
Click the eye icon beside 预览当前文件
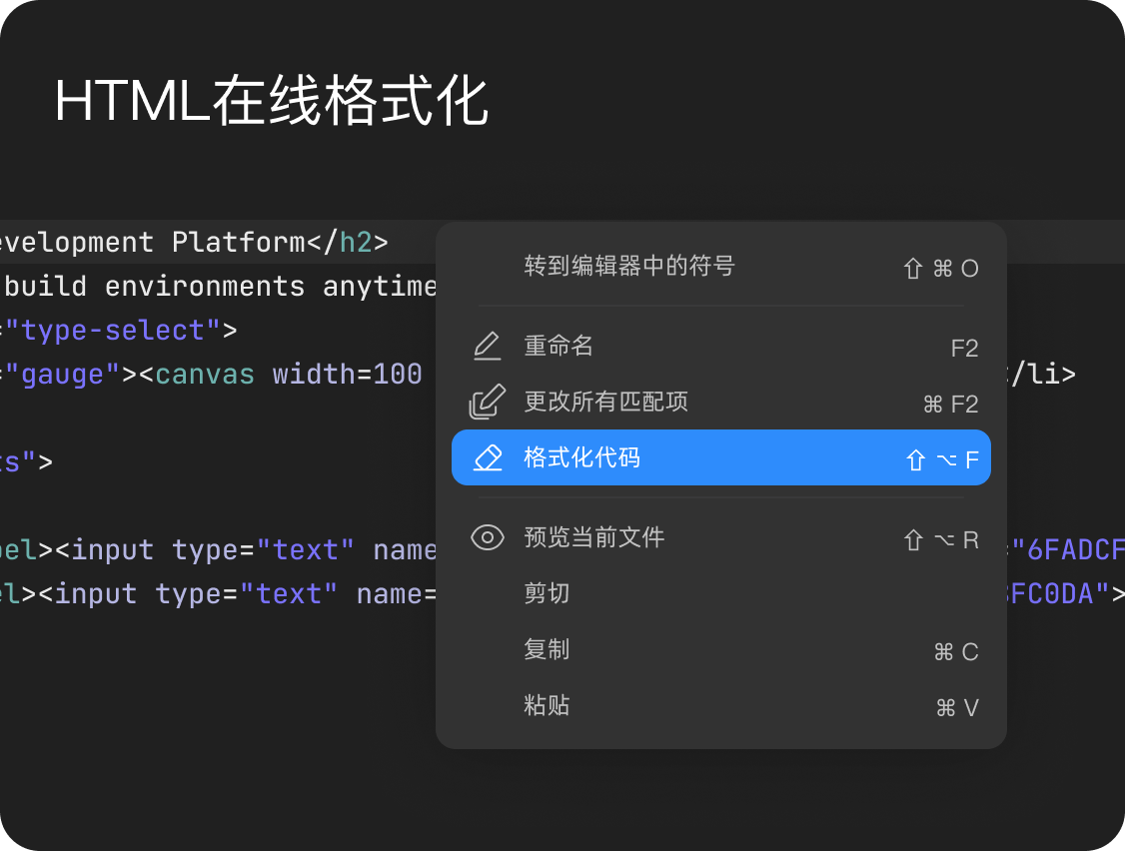pos(488,537)
